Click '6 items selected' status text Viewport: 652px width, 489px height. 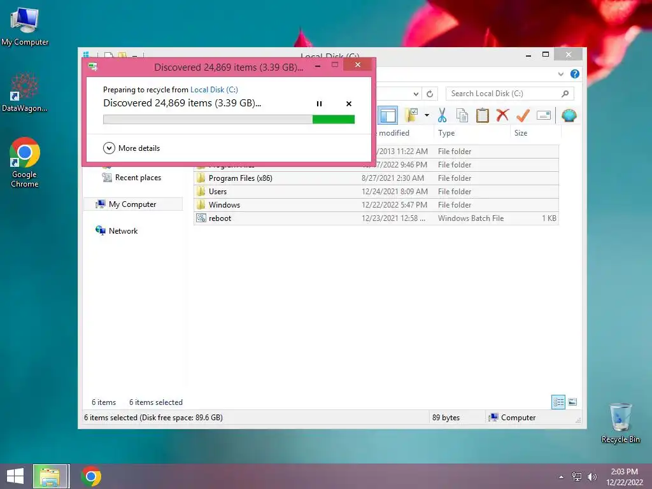pyautogui.click(x=155, y=402)
